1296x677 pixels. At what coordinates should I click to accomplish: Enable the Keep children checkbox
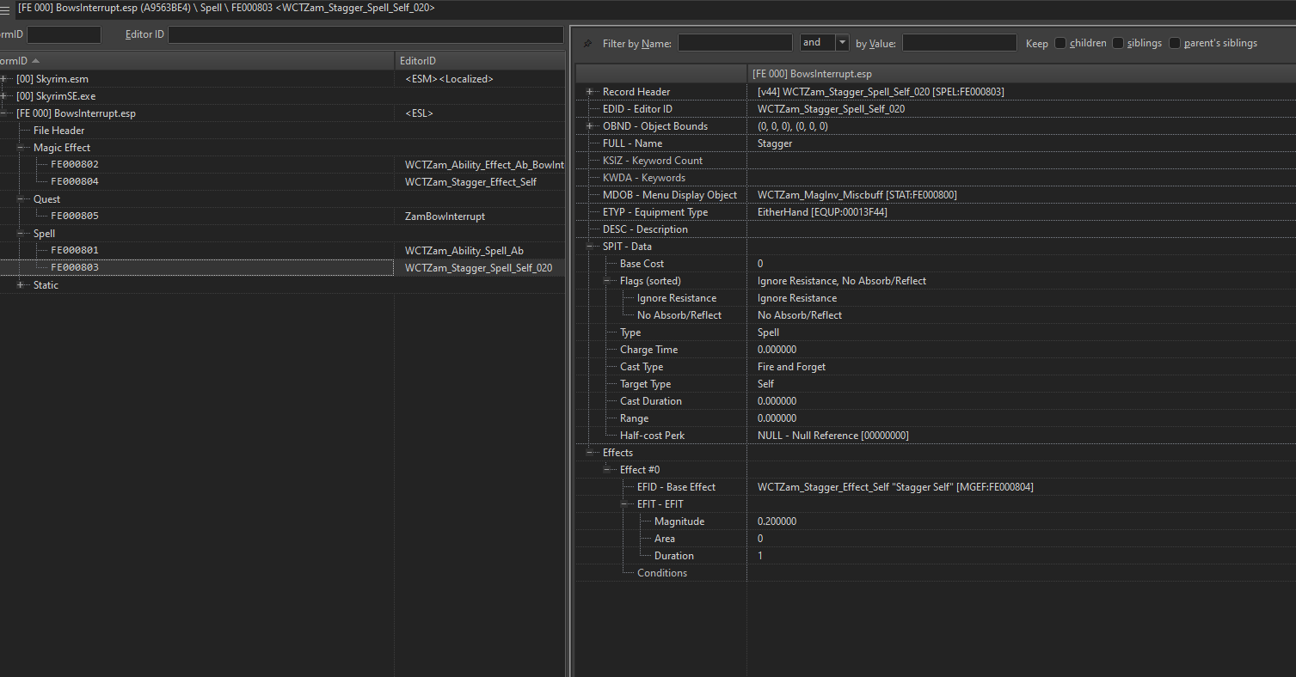pyautogui.click(x=1060, y=43)
